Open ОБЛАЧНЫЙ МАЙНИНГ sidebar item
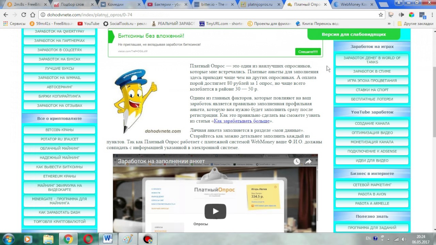 pos(60,148)
